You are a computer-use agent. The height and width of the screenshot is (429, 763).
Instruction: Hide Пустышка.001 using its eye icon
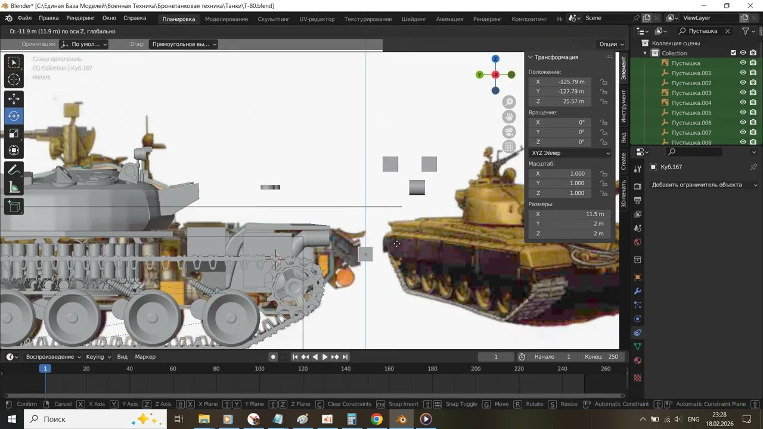(743, 73)
